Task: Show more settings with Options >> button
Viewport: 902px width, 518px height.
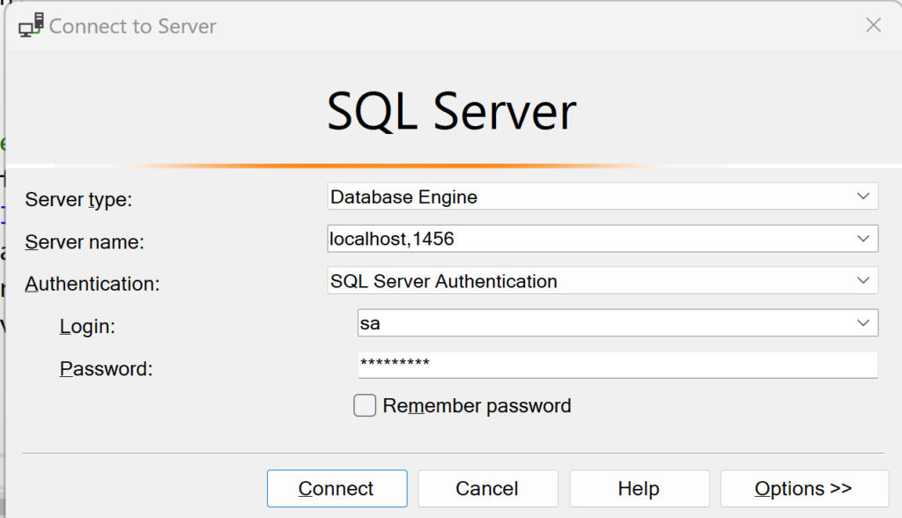Action: 803,488
